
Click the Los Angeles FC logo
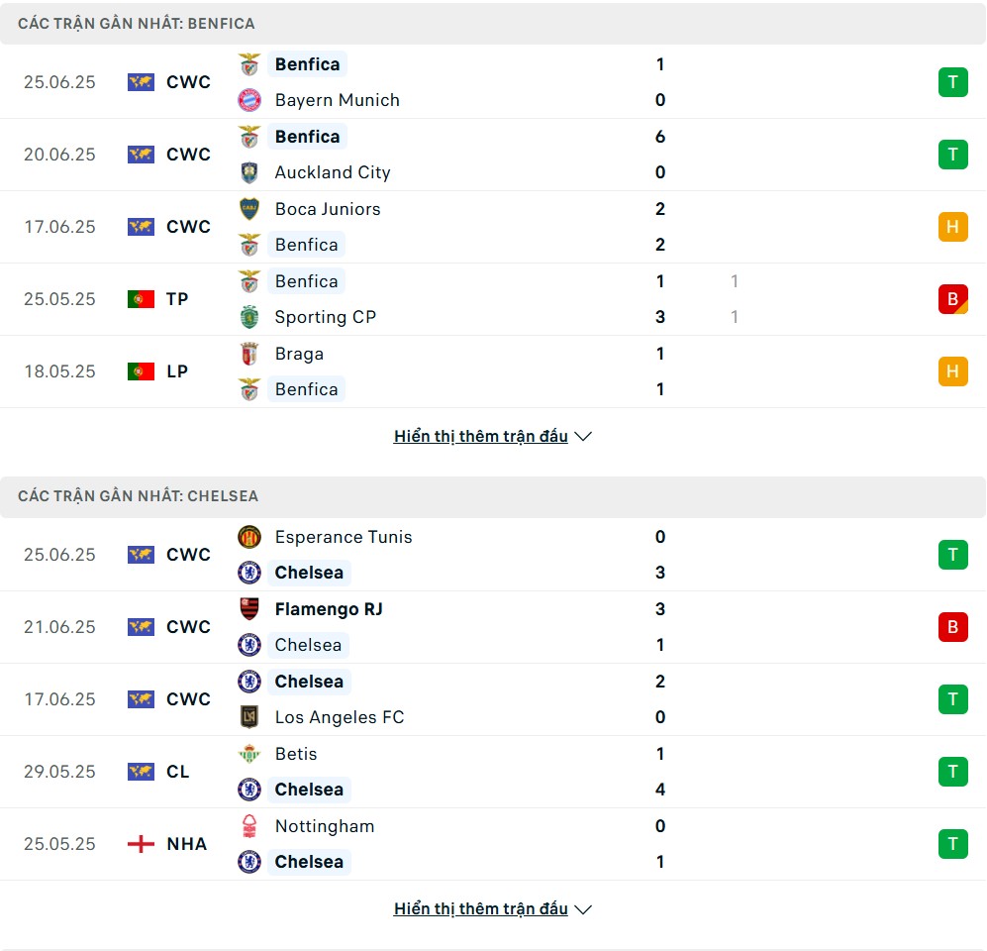pyautogui.click(x=249, y=716)
